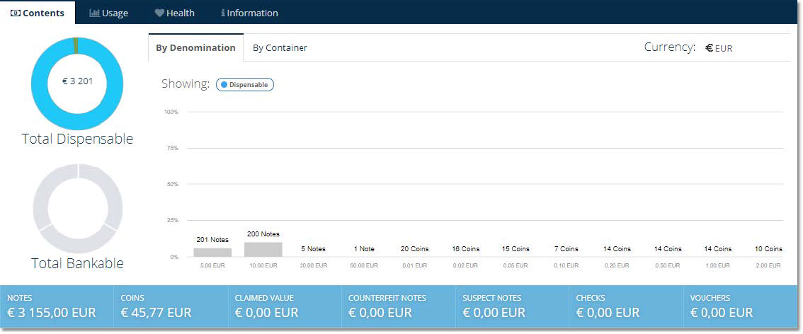The height and width of the screenshot is (334, 803).
Task: Toggle the Dispensable filter pill
Action: [x=245, y=84]
